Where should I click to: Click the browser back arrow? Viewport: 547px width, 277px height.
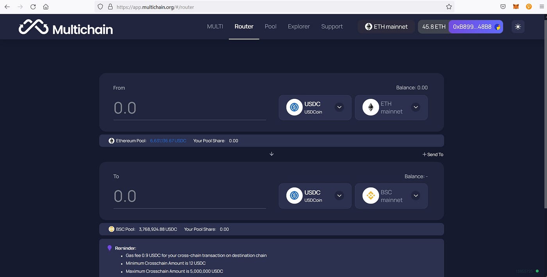pos(7,7)
